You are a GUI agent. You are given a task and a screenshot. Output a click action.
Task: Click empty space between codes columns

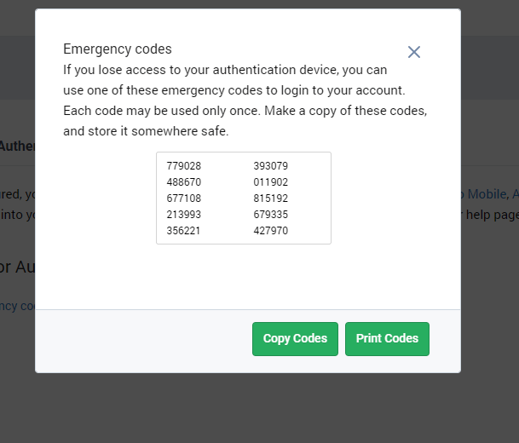228,198
